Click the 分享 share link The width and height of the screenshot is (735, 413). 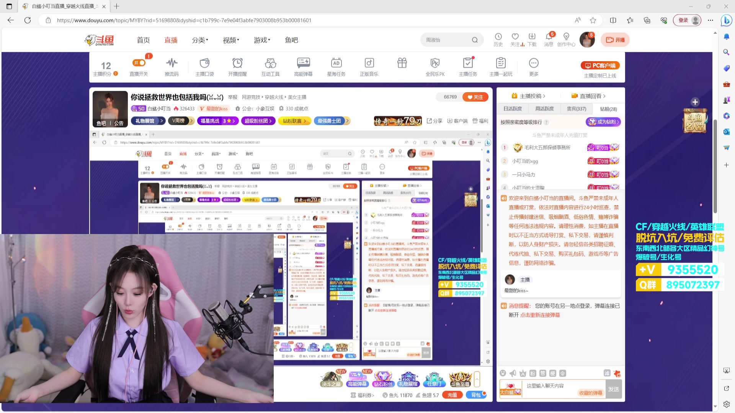point(434,121)
